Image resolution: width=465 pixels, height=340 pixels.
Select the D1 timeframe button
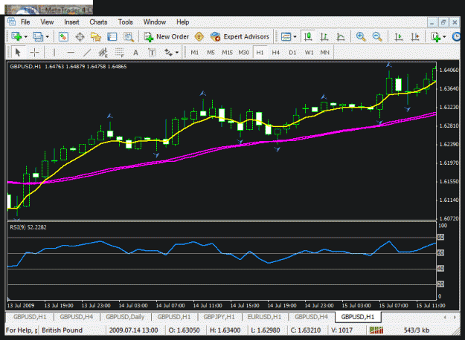click(x=292, y=53)
